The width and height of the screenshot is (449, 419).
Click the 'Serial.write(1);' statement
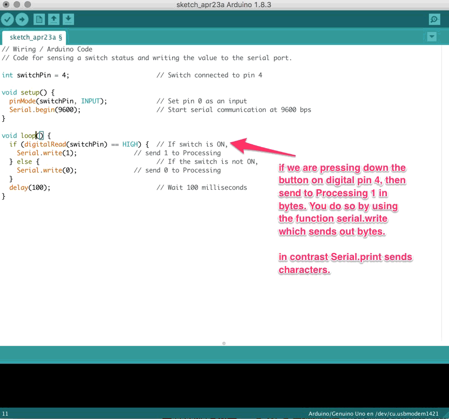(46, 153)
